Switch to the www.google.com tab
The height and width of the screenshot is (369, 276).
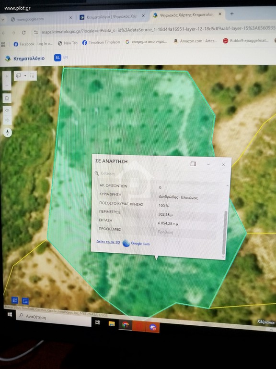pos(31,19)
